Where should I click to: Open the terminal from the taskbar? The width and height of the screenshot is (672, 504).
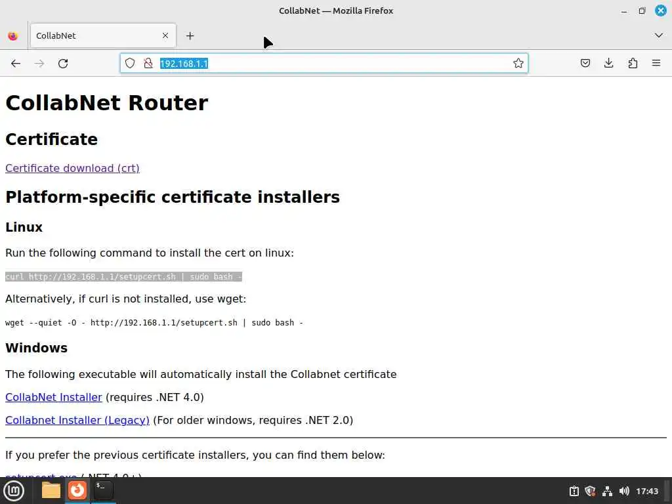pyautogui.click(x=103, y=490)
